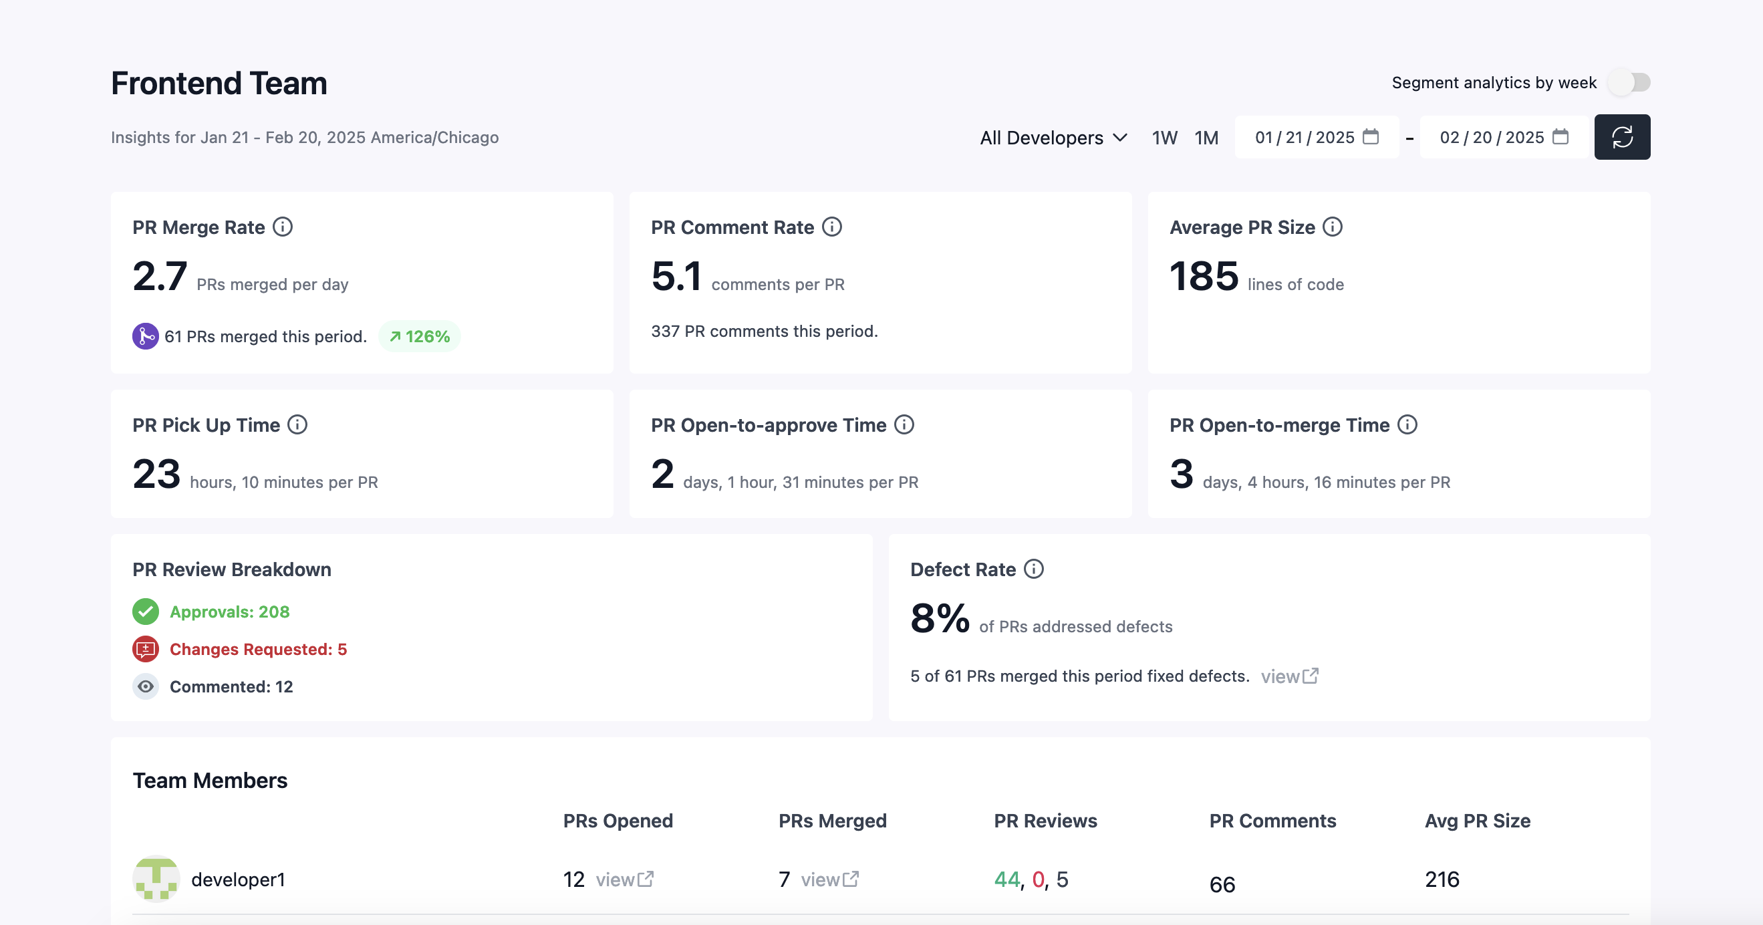This screenshot has height=925, width=1763.
Task: Enable Segment analytics by week
Action: pos(1629,82)
